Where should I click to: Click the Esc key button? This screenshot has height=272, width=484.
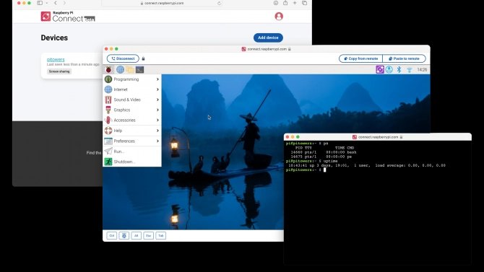(x=149, y=236)
